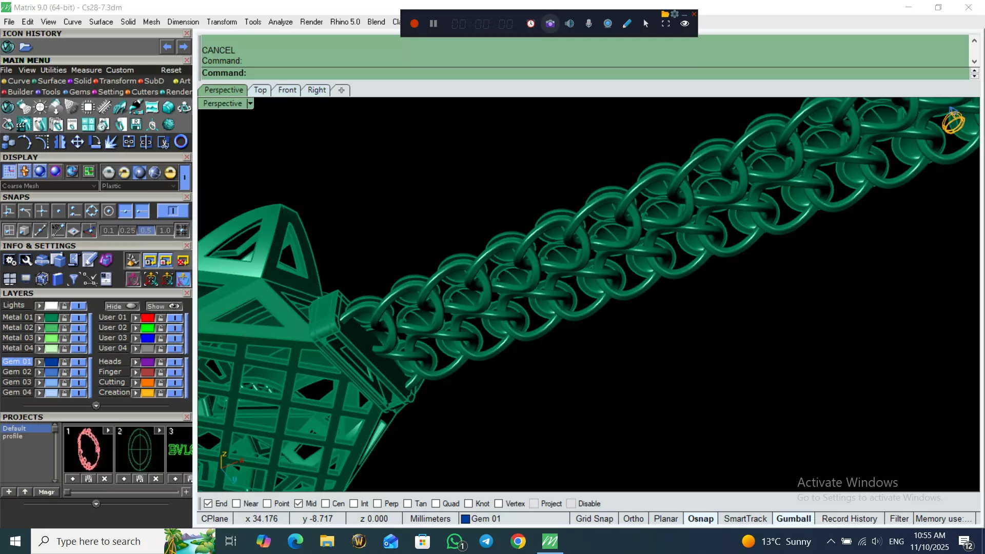Click Reset in the main menu

[171, 70]
